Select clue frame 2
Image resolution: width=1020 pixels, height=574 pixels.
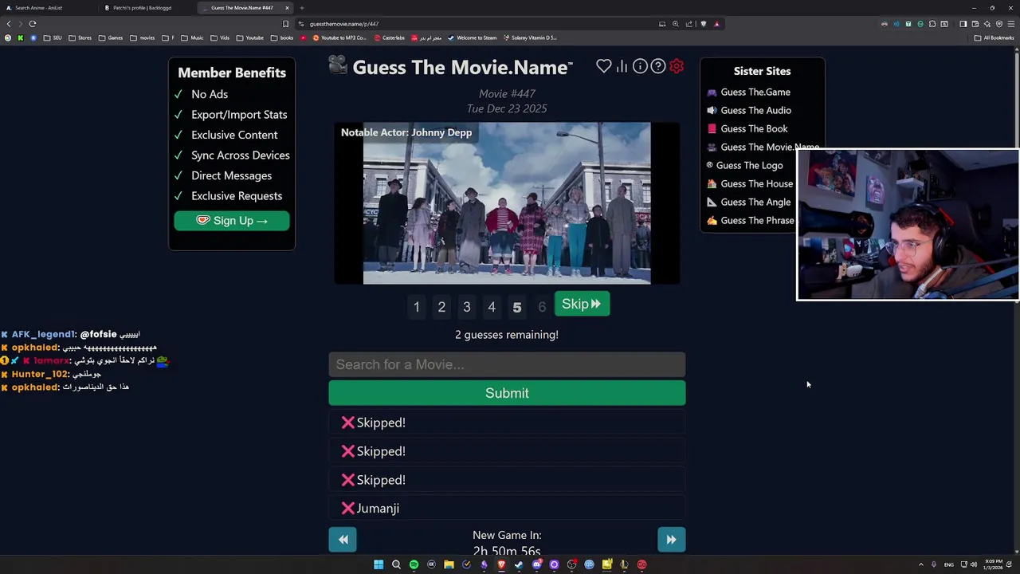441,307
